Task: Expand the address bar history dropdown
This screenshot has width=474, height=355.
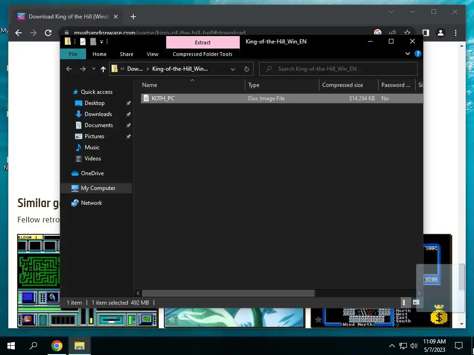Action: [x=233, y=69]
